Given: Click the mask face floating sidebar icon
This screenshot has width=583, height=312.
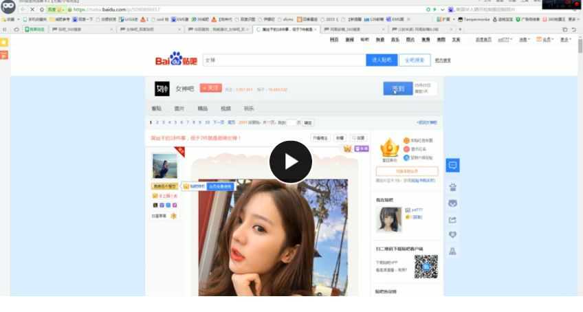Looking at the screenshot, I should pos(452,203).
